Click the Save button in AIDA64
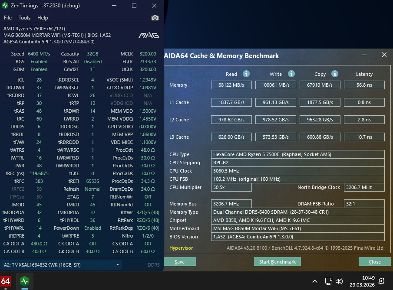Image resolution: width=393 pixels, height=290 pixels. pos(180,262)
